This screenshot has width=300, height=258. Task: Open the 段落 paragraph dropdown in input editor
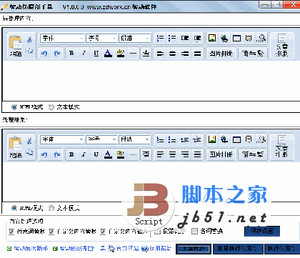point(134,38)
